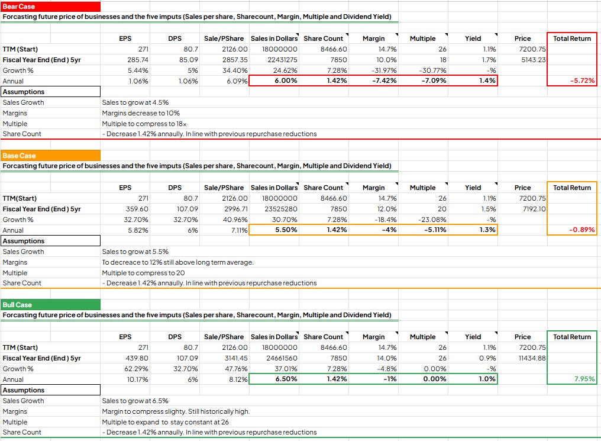Select EPS growth cell 62.29%

(x=137, y=369)
